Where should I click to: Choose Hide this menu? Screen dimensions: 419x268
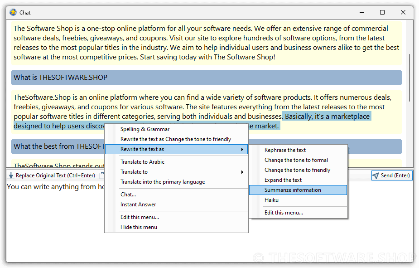tap(176, 227)
